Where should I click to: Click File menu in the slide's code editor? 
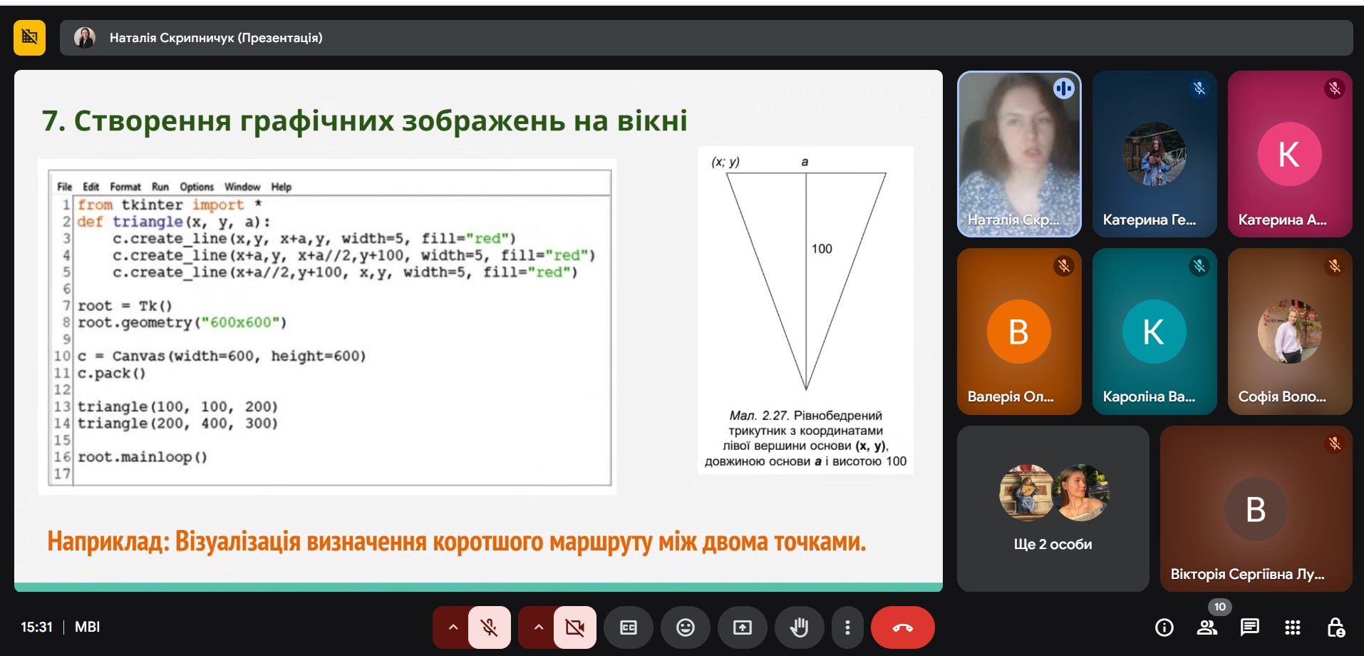point(65,187)
